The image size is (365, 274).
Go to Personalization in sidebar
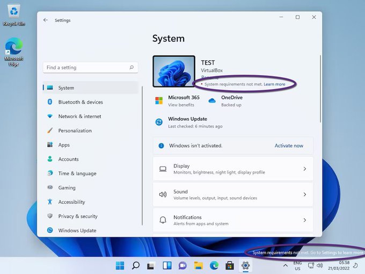pos(75,131)
